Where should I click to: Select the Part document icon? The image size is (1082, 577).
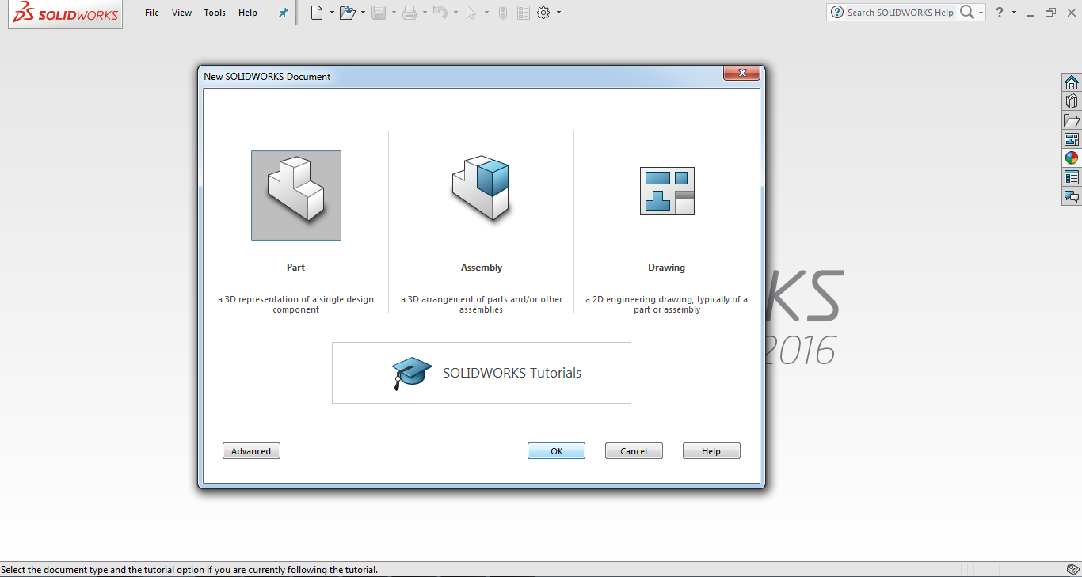click(x=296, y=195)
